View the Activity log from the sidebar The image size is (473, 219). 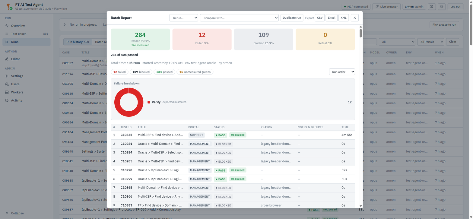tap(26, 100)
